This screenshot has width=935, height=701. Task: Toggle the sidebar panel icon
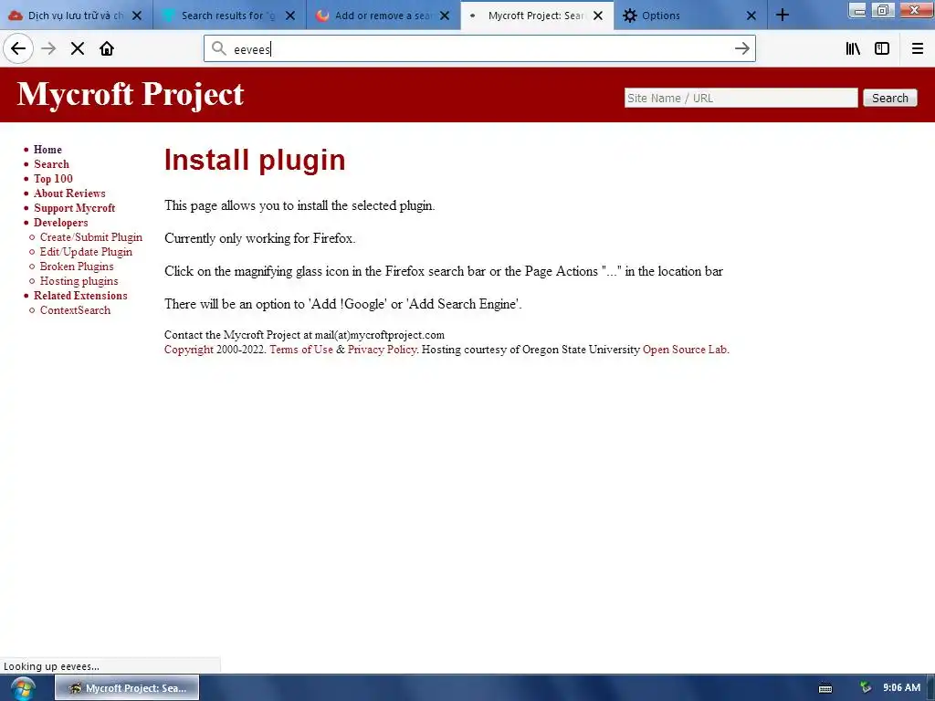[882, 48]
